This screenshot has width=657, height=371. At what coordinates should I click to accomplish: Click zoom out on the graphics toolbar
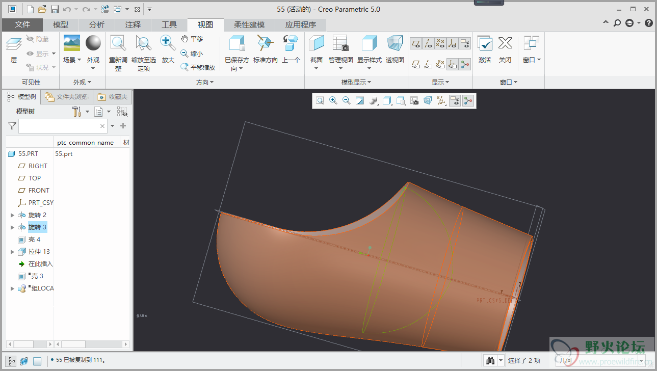click(347, 101)
